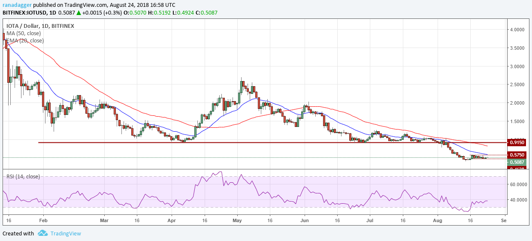Click the 4.0000 price axis value
Image resolution: width=532 pixels, height=241 pixels.
coord(518,30)
